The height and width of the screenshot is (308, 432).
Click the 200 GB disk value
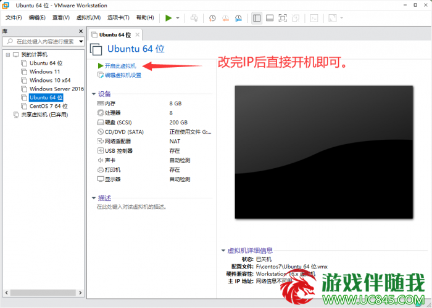tap(178, 123)
